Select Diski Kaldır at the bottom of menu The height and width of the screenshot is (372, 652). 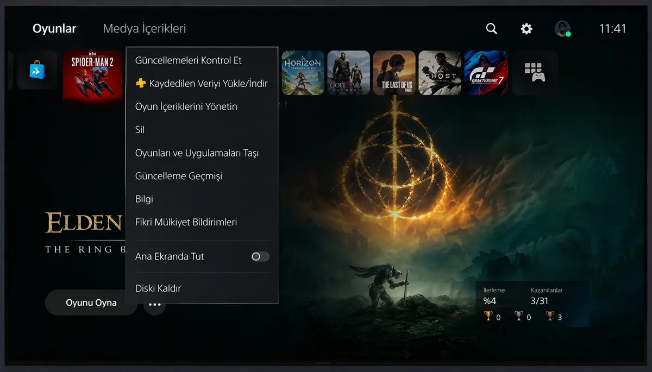158,288
